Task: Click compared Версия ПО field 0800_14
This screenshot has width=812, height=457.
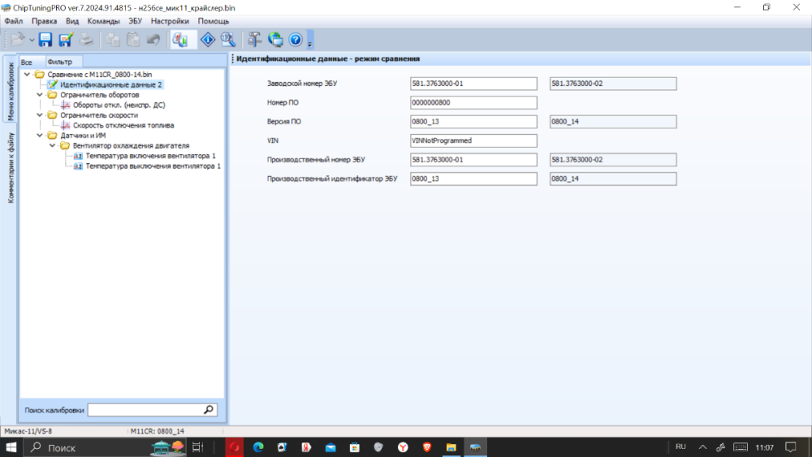Action: (613, 122)
